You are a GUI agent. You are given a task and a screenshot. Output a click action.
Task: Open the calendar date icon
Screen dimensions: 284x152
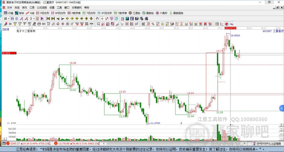pos(122,19)
